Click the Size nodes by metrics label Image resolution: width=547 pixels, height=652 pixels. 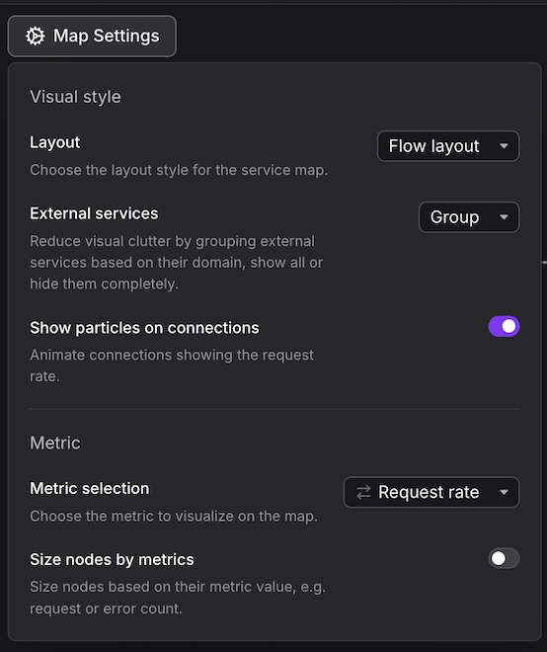[x=113, y=560]
